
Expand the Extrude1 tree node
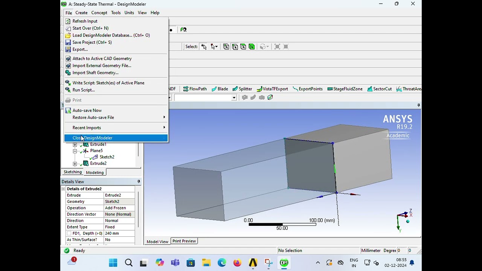coord(75,145)
